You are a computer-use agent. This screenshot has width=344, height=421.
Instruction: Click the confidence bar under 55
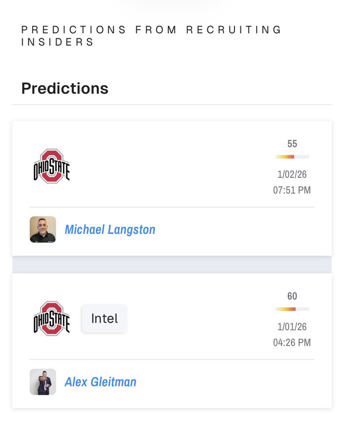tap(292, 157)
